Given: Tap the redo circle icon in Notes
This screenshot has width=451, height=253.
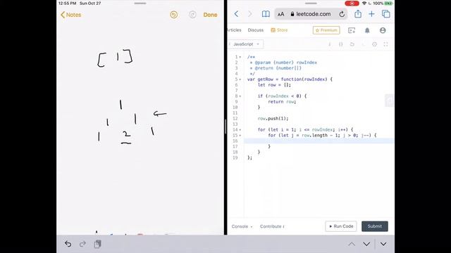Looking at the screenshot, I should coord(192,15).
